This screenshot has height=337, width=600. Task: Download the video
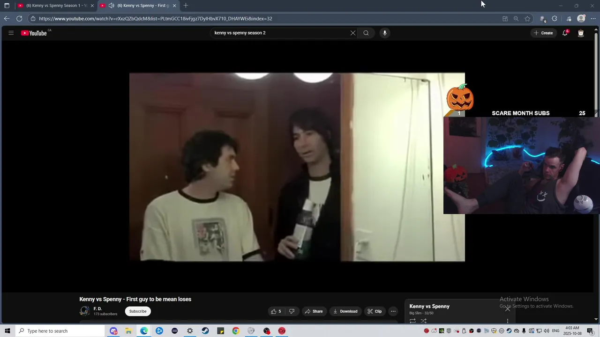[345, 311]
